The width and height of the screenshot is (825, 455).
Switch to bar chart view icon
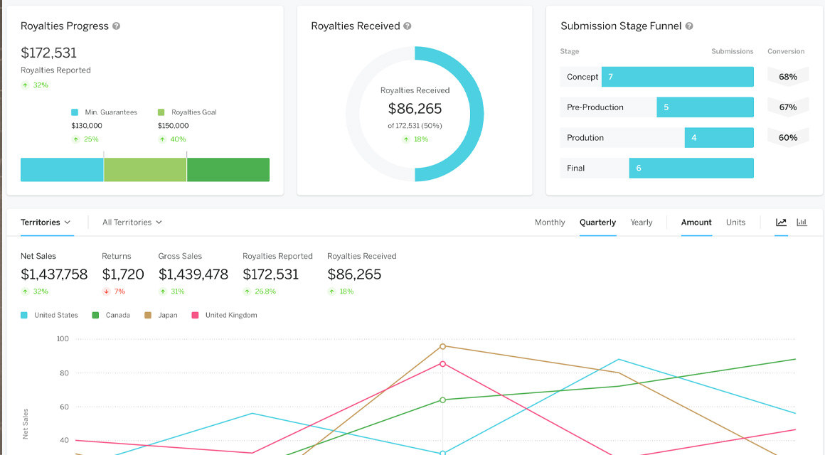point(802,223)
